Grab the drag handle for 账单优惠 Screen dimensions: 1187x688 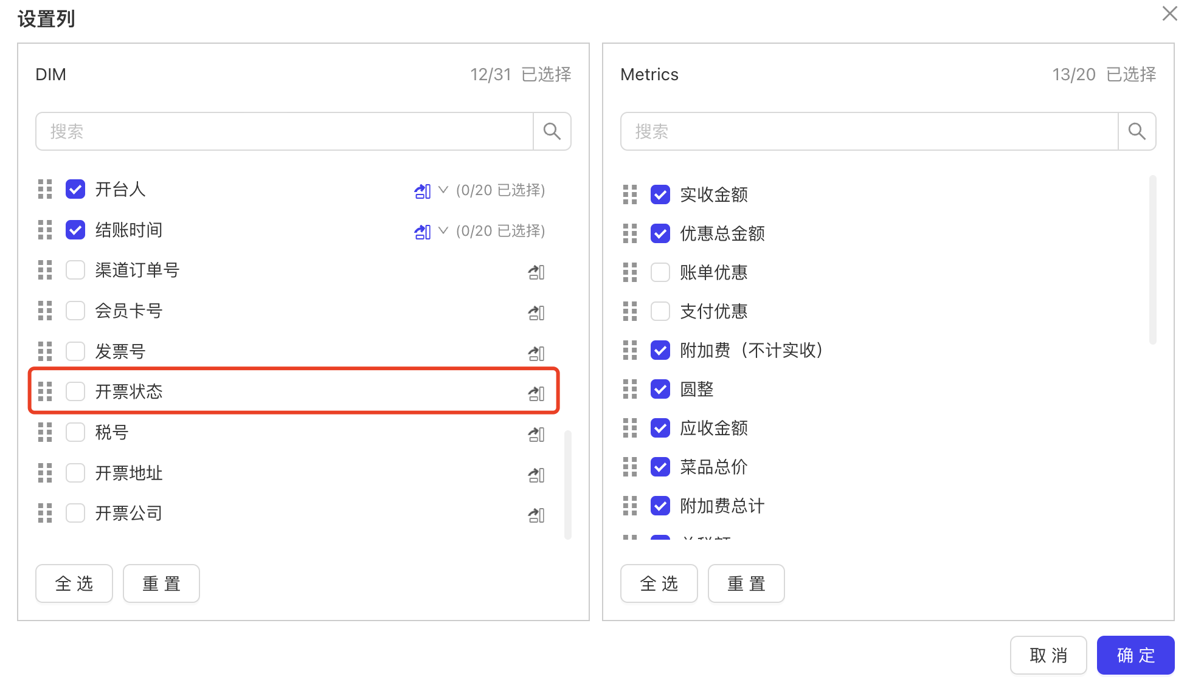tap(630, 272)
